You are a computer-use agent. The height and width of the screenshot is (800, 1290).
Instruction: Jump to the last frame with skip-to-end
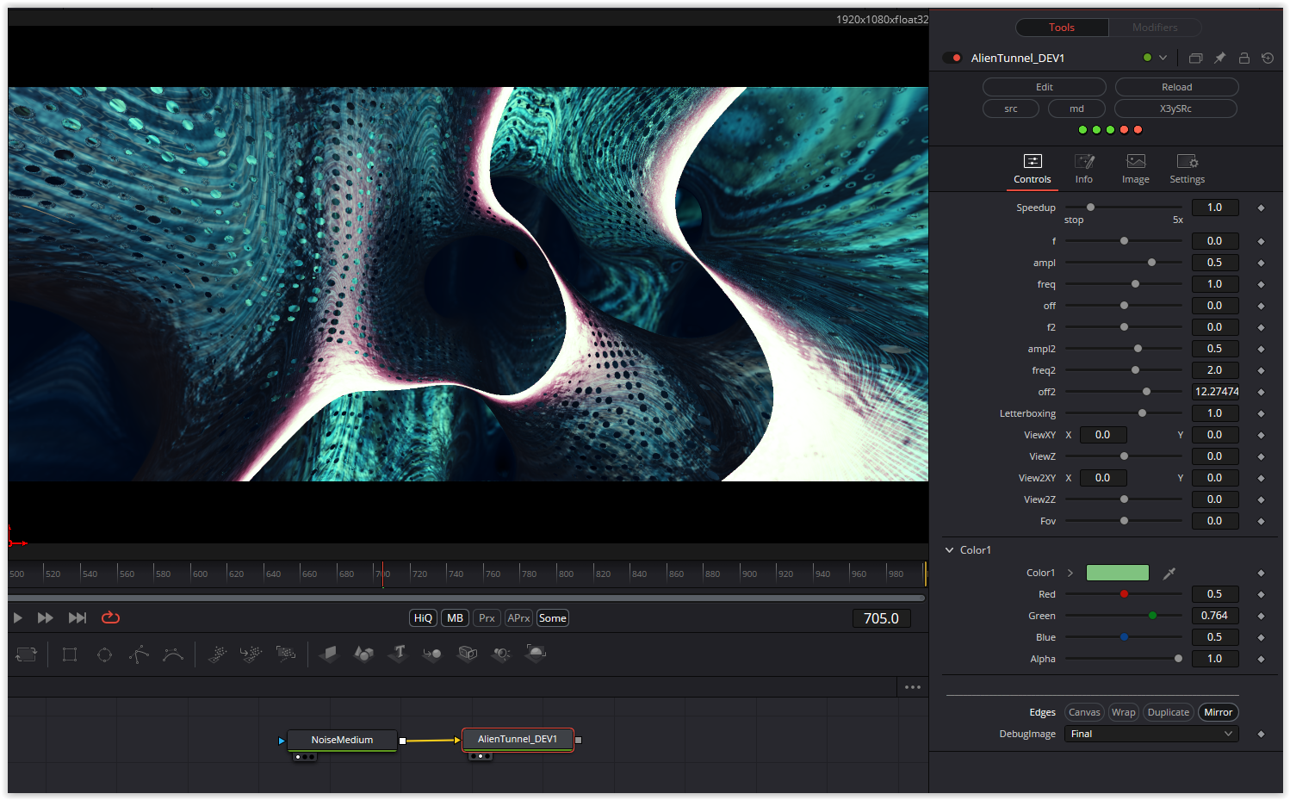click(x=78, y=617)
